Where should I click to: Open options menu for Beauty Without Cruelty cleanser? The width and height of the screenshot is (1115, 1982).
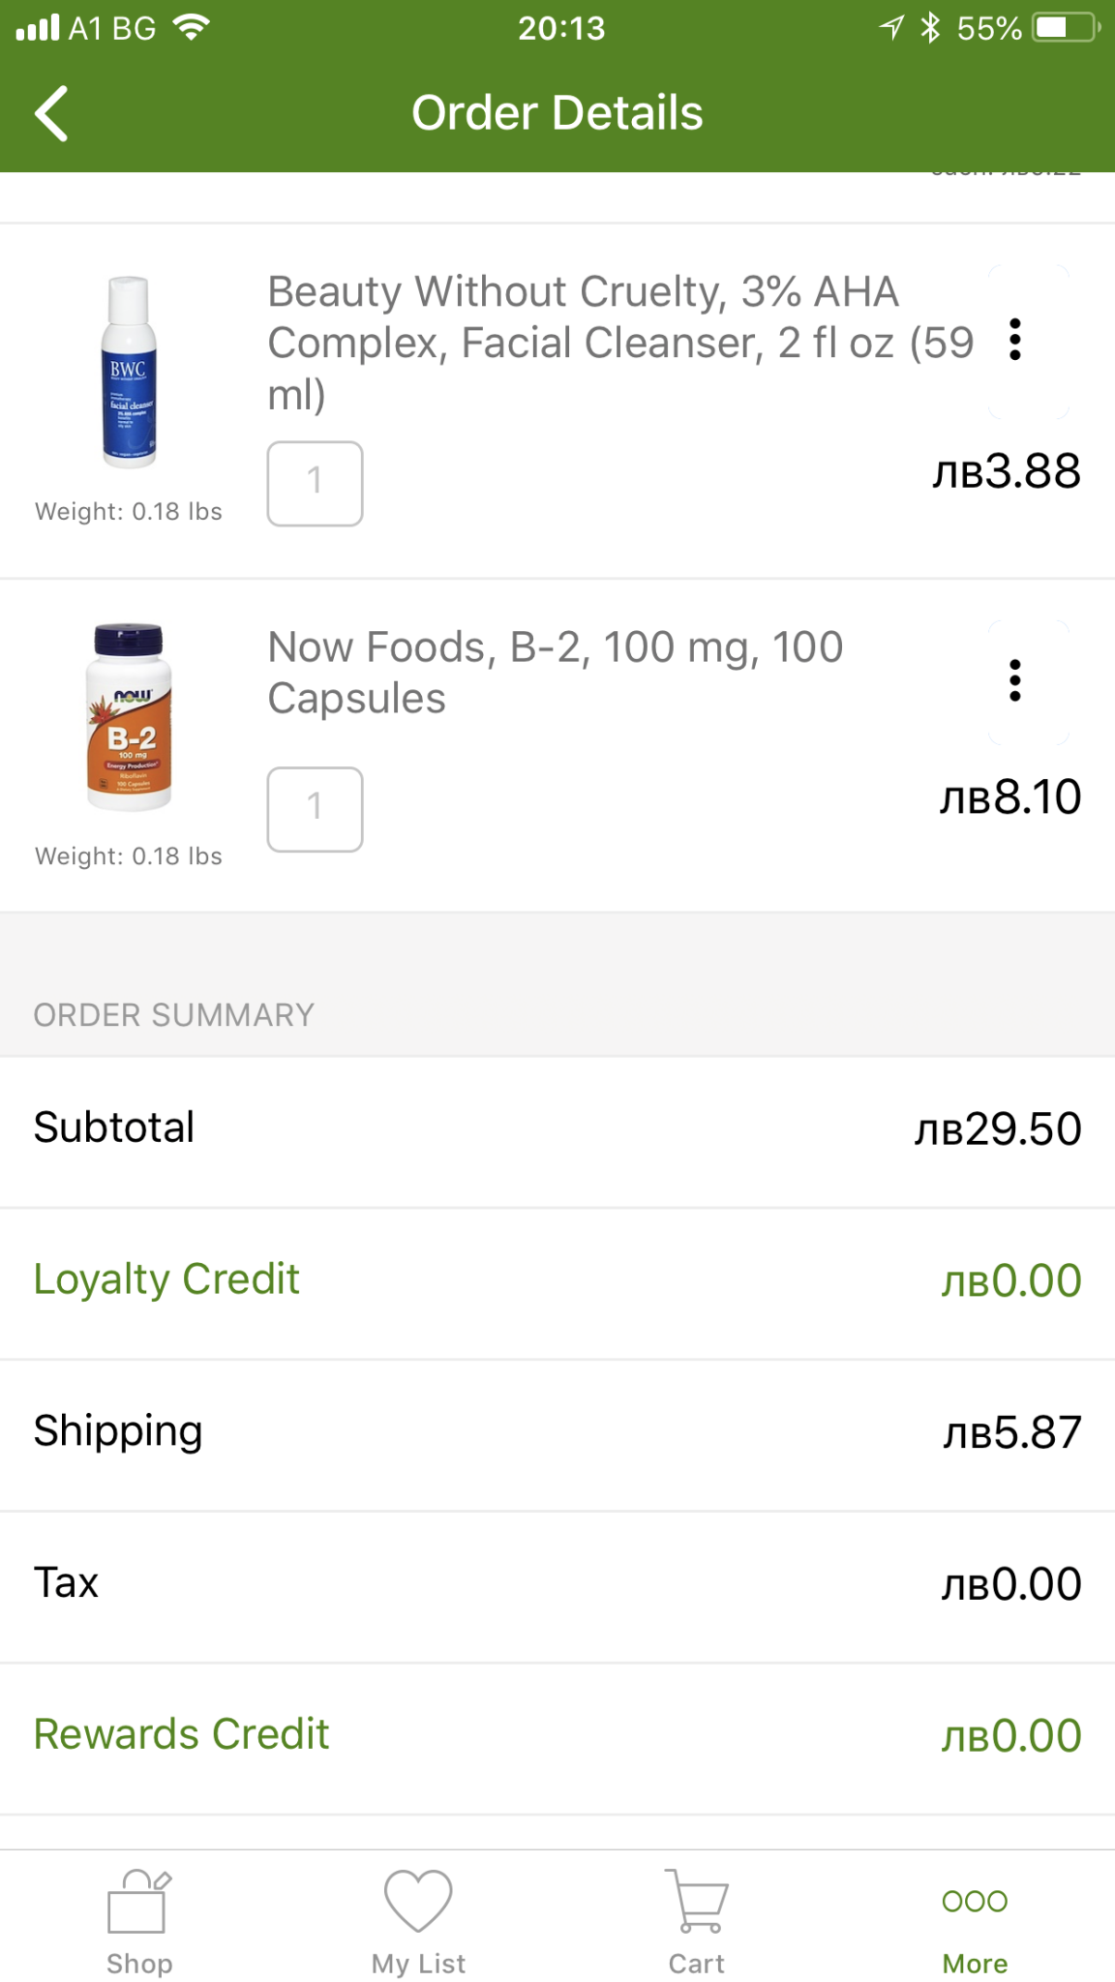1015,340
